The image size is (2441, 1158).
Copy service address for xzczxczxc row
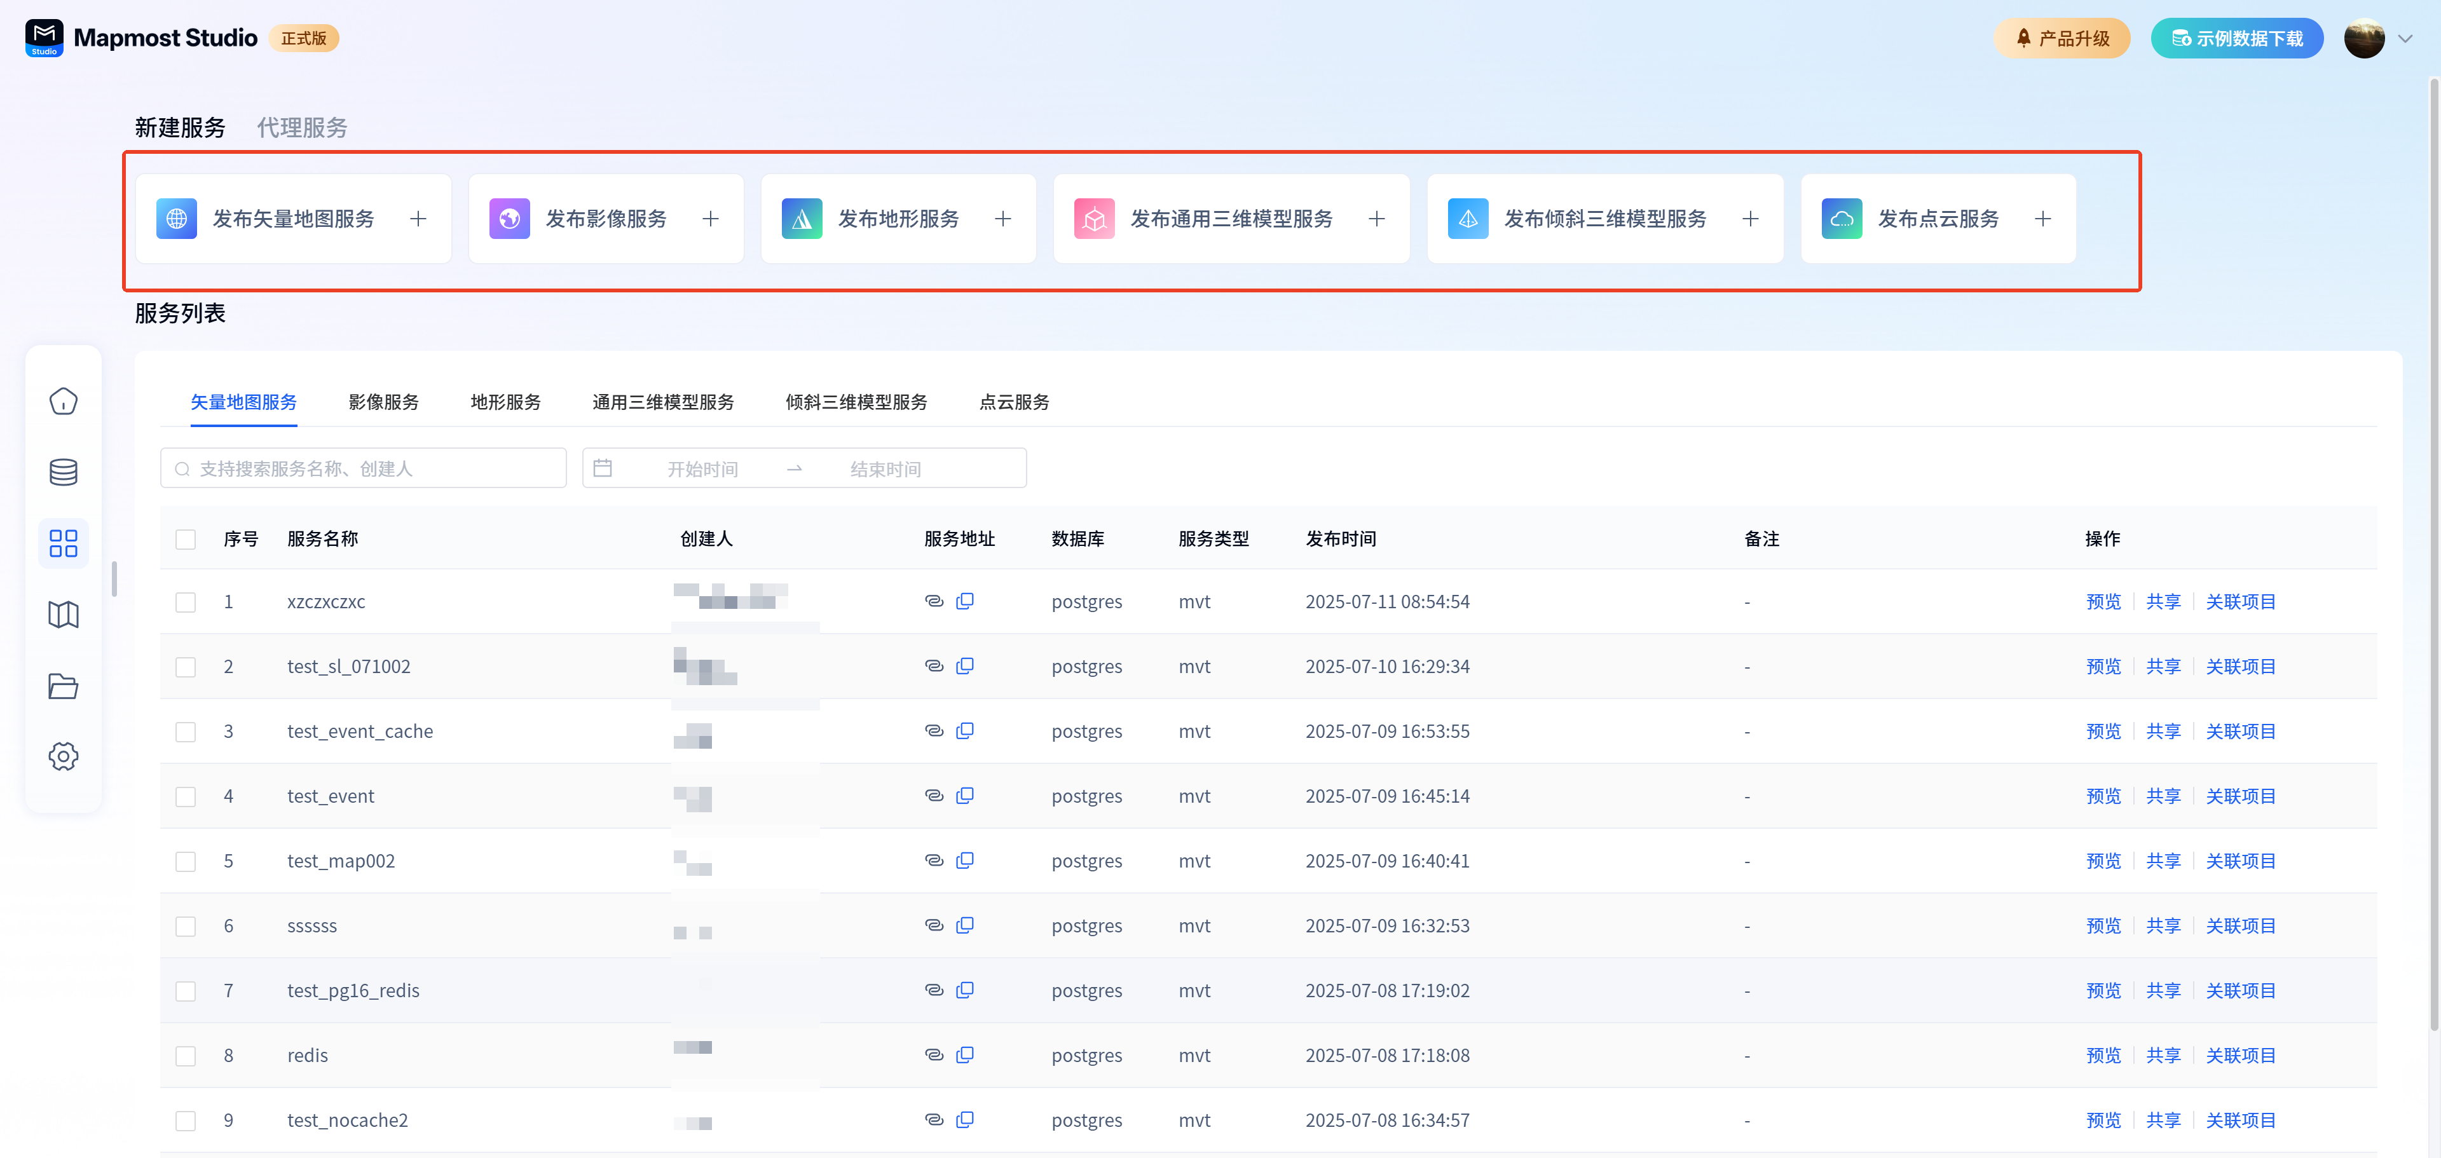point(965,601)
